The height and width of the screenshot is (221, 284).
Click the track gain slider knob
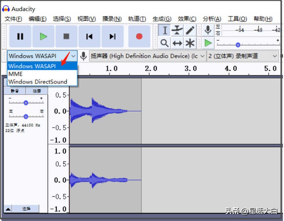[x=26, y=103]
